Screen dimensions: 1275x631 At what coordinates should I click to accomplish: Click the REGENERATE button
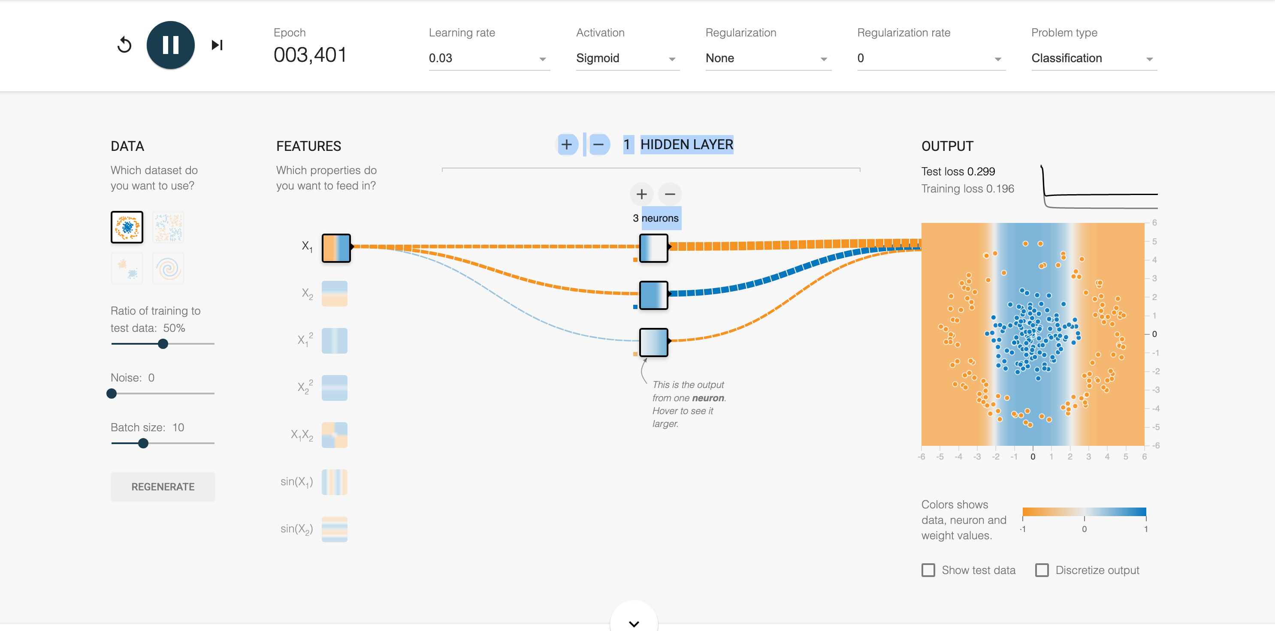pyautogui.click(x=163, y=487)
